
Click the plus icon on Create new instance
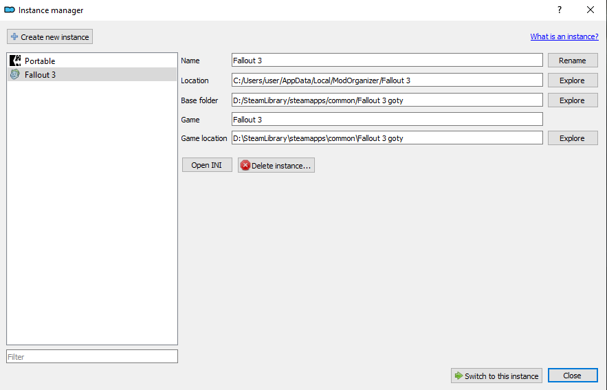coord(14,36)
